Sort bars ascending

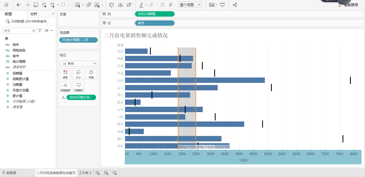point(121,5)
